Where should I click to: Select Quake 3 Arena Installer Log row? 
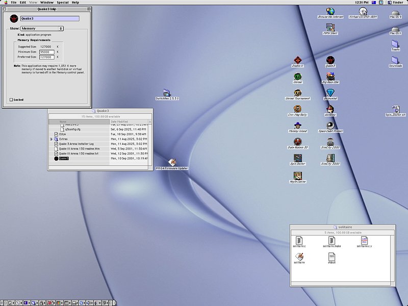pos(98,144)
